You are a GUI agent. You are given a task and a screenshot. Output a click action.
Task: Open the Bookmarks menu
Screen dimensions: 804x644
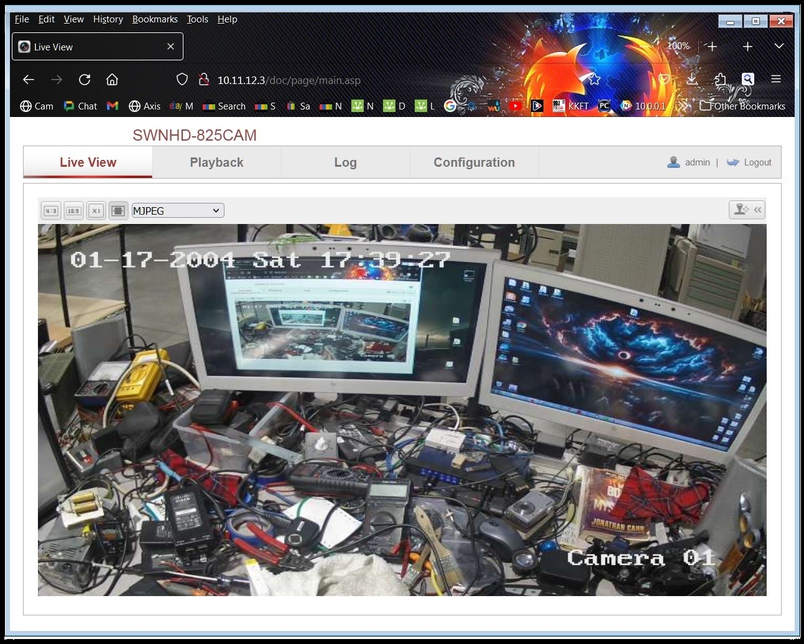pyautogui.click(x=155, y=19)
